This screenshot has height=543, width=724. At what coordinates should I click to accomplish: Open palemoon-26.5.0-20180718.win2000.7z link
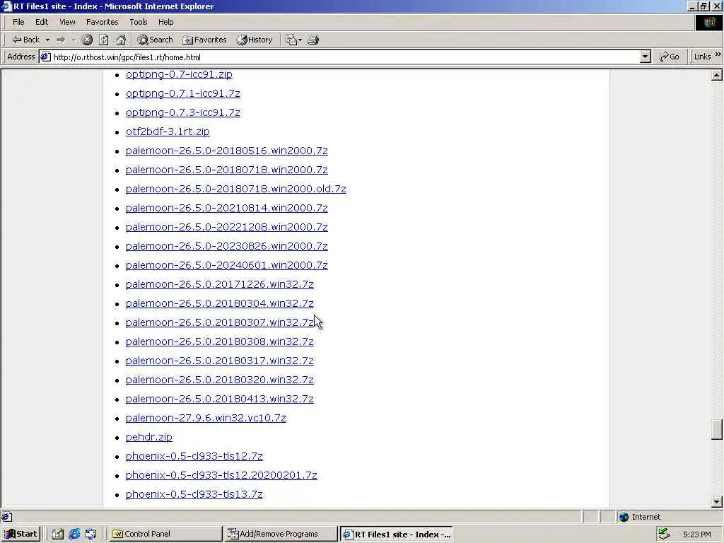[227, 170]
